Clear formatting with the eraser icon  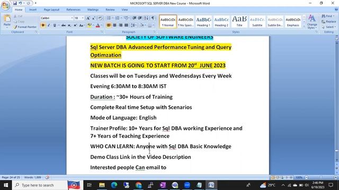point(100,18)
